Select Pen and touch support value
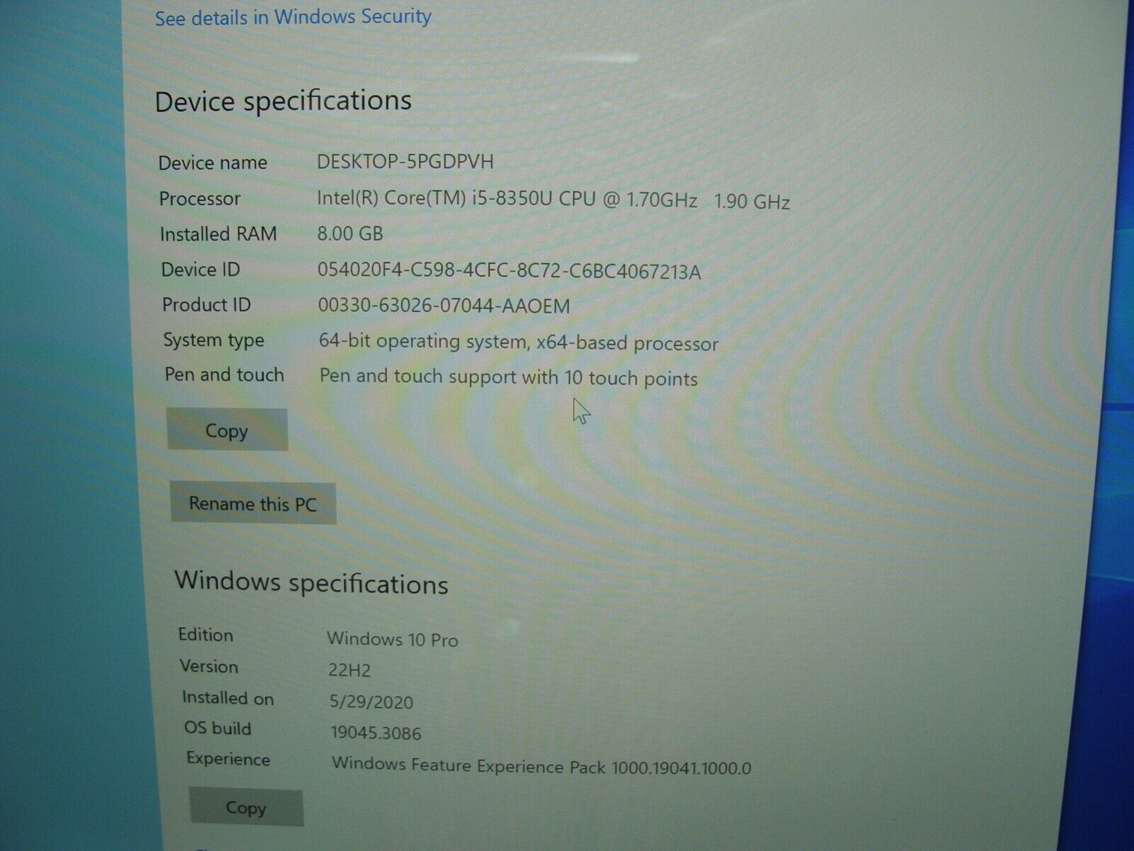Image resolution: width=1134 pixels, height=851 pixels. [509, 377]
